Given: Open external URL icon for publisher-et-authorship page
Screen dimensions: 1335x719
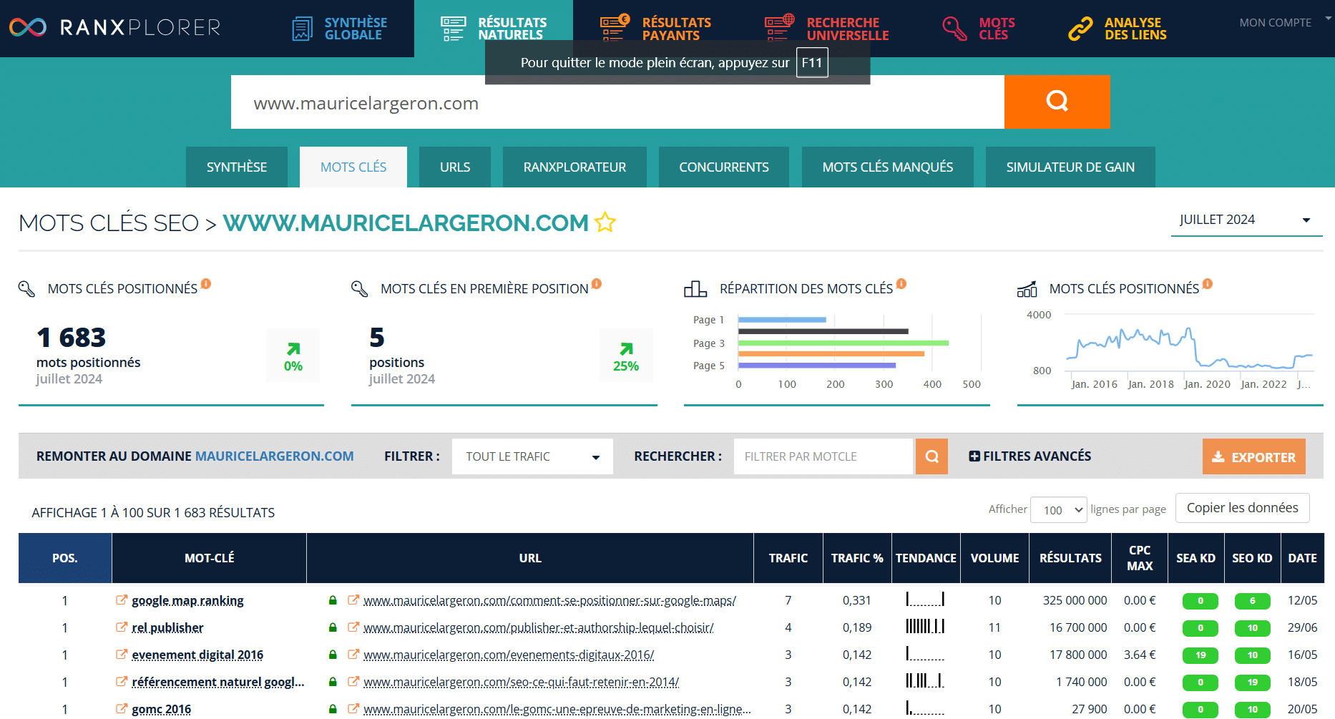Looking at the screenshot, I should pos(353,627).
